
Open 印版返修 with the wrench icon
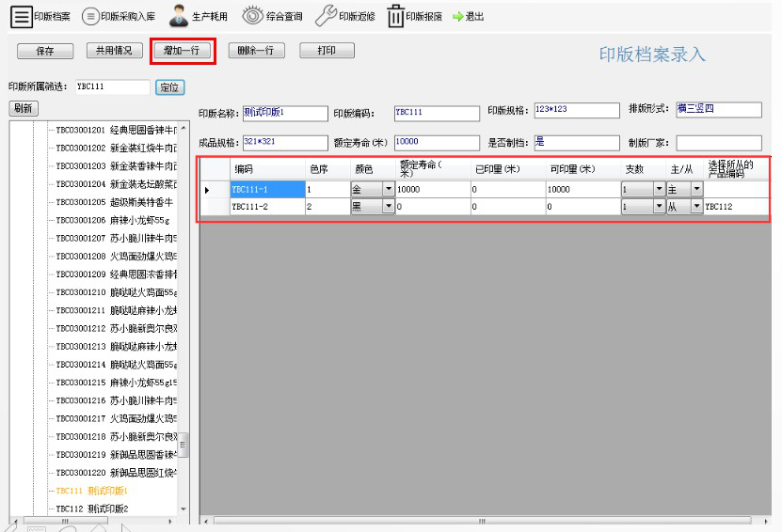[x=326, y=16]
